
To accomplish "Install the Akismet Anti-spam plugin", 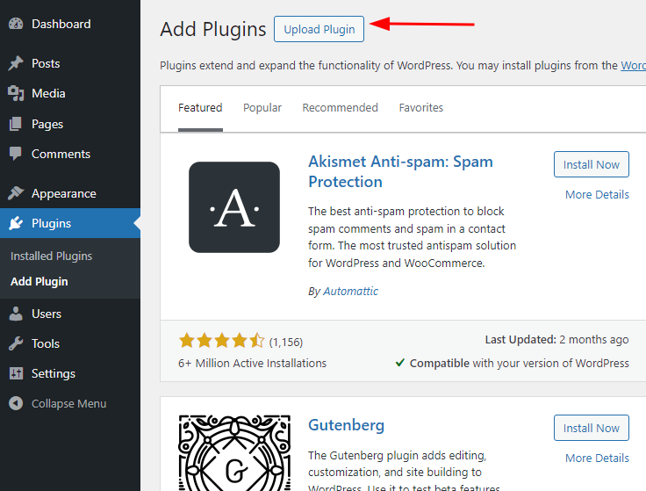I will pos(591,165).
